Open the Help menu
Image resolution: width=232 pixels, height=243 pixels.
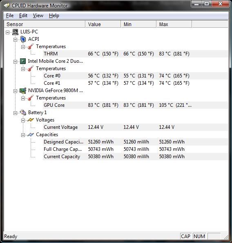pyautogui.click(x=54, y=15)
